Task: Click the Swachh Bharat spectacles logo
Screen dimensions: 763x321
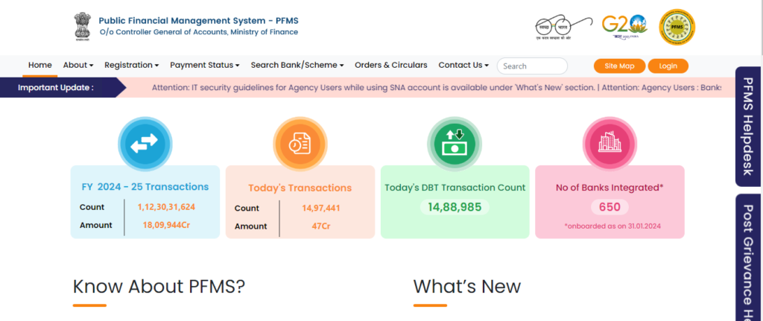Action: tap(563, 28)
